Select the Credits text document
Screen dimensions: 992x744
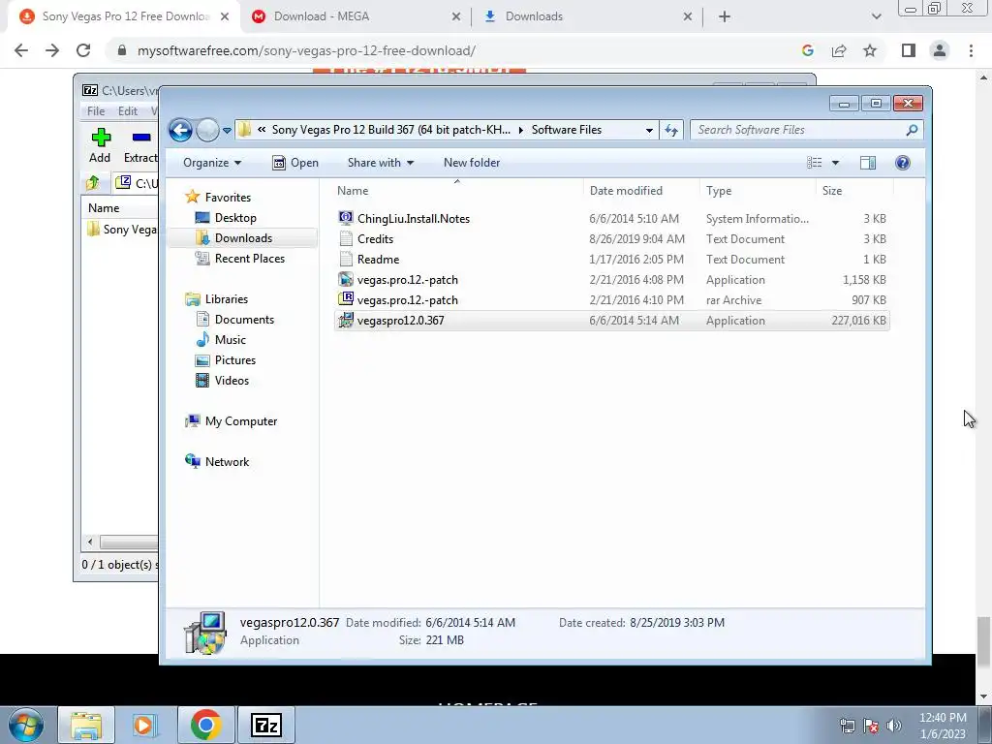611,238
